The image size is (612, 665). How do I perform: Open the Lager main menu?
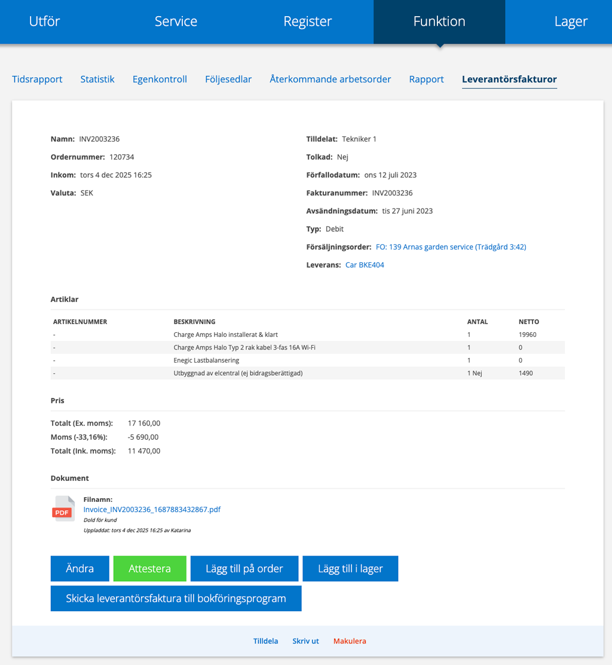(x=570, y=22)
